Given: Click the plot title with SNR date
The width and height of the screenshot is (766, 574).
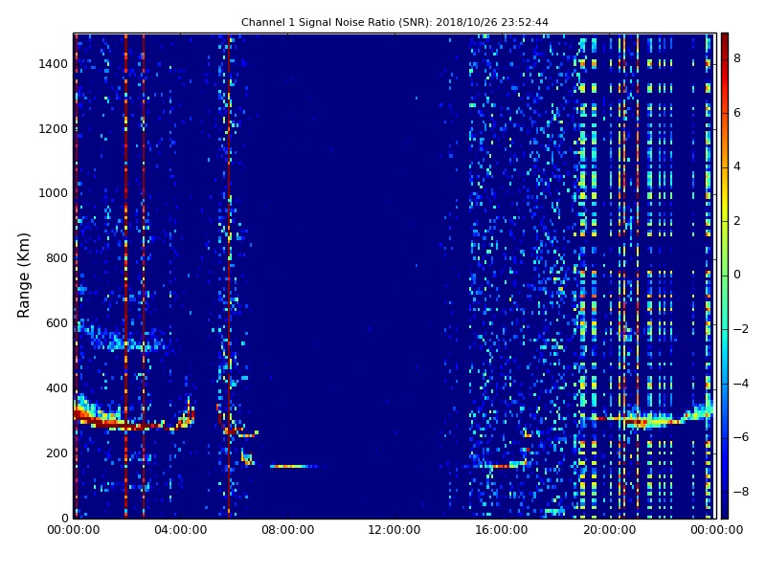Looking at the screenshot, I should (x=394, y=22).
